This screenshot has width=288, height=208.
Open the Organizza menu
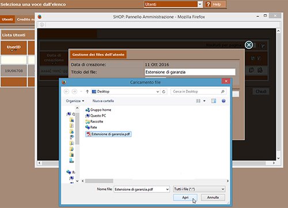75,101
